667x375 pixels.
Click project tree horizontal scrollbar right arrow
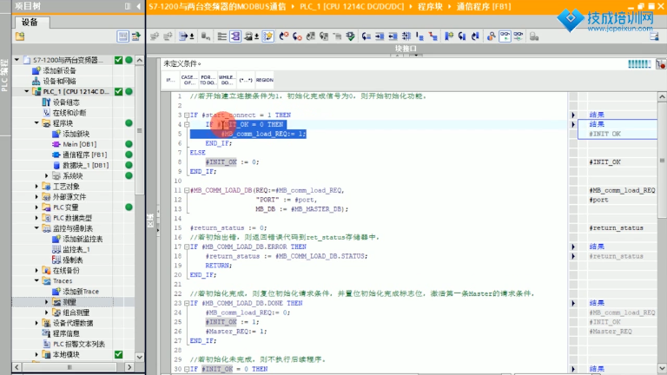pyautogui.click(x=129, y=366)
